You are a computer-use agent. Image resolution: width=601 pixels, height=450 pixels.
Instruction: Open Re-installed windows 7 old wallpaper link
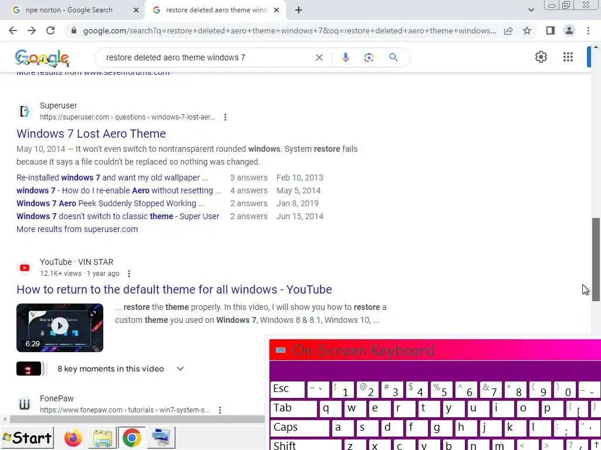(x=112, y=178)
